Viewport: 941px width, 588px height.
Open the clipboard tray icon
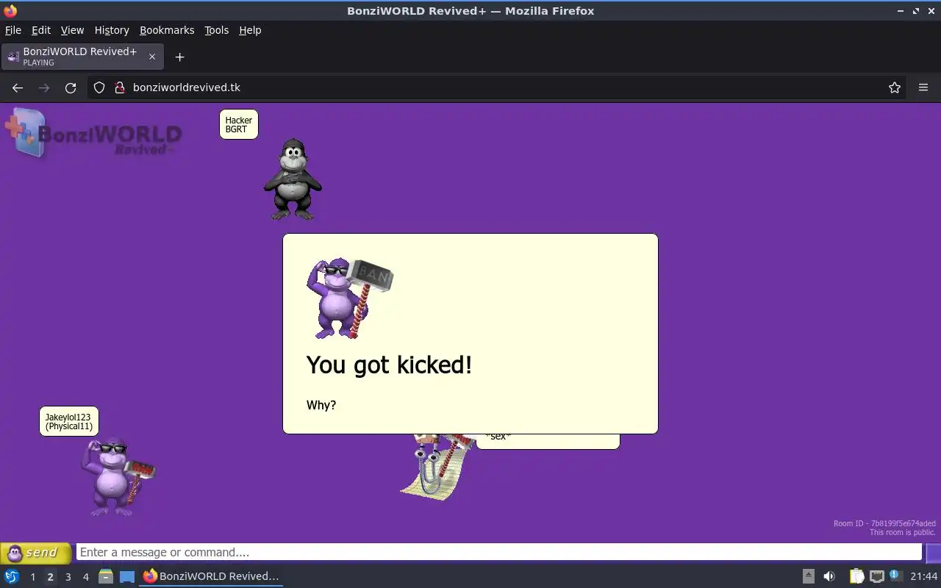pyautogui.click(x=856, y=576)
